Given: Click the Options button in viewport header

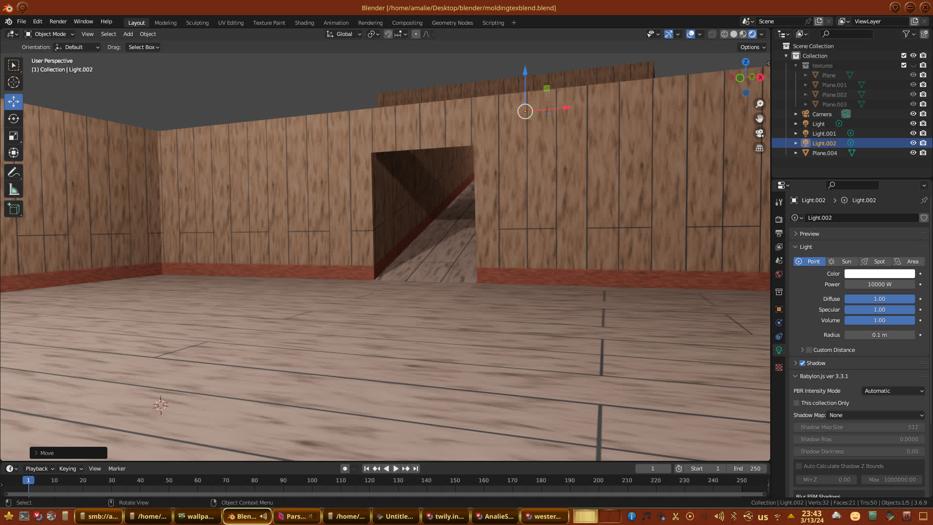Looking at the screenshot, I should (x=752, y=47).
